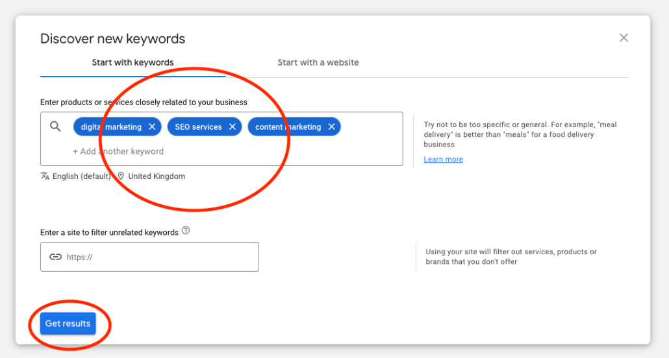Close the Discover new keywords dialog
The image size is (669, 358).
pyautogui.click(x=624, y=38)
